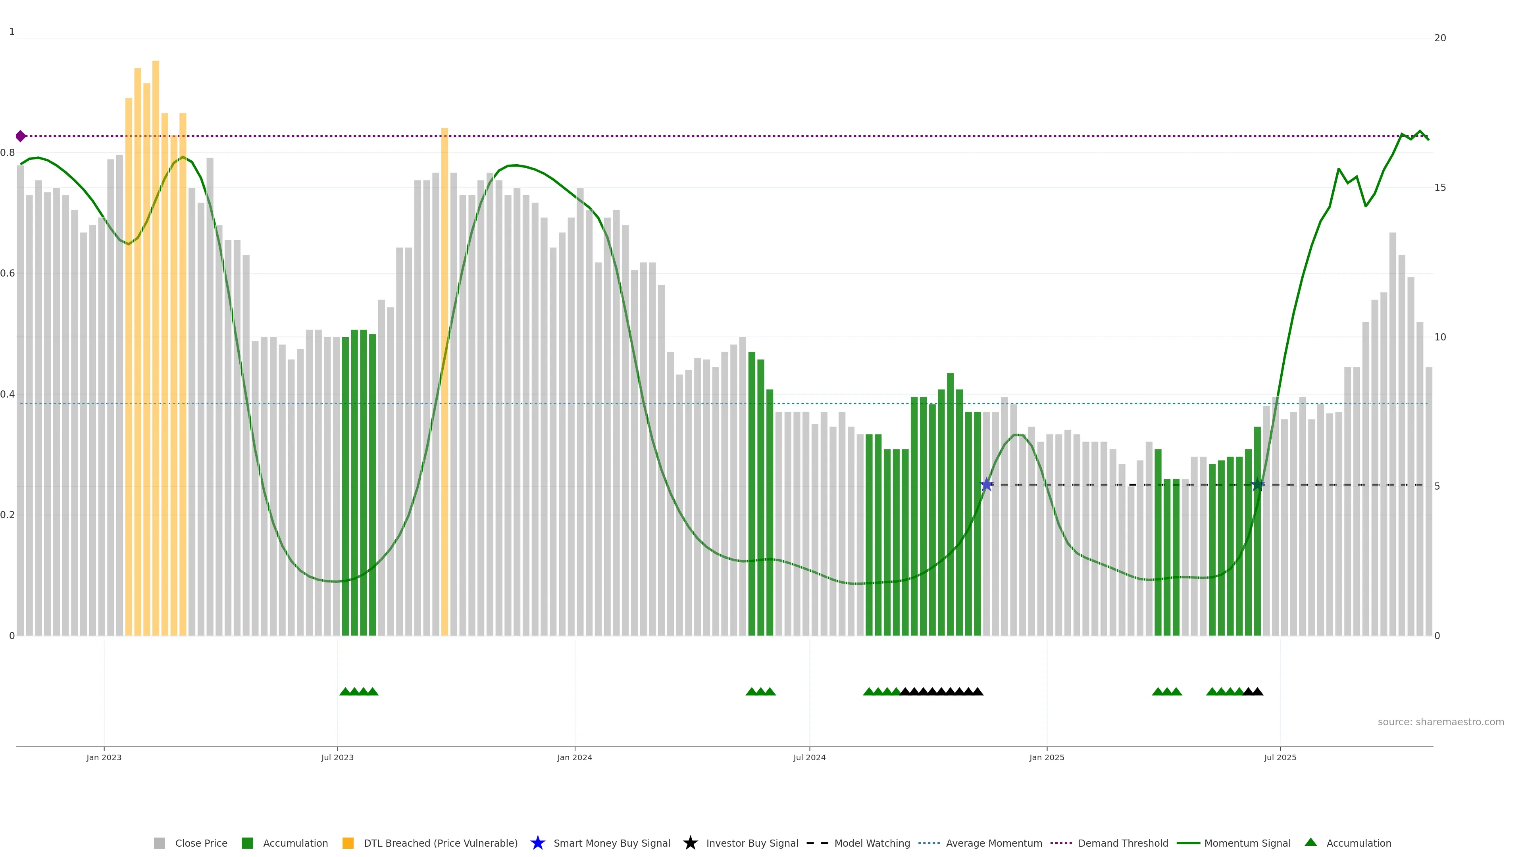Click the green Momentum Signal line icon

[x=1188, y=843]
